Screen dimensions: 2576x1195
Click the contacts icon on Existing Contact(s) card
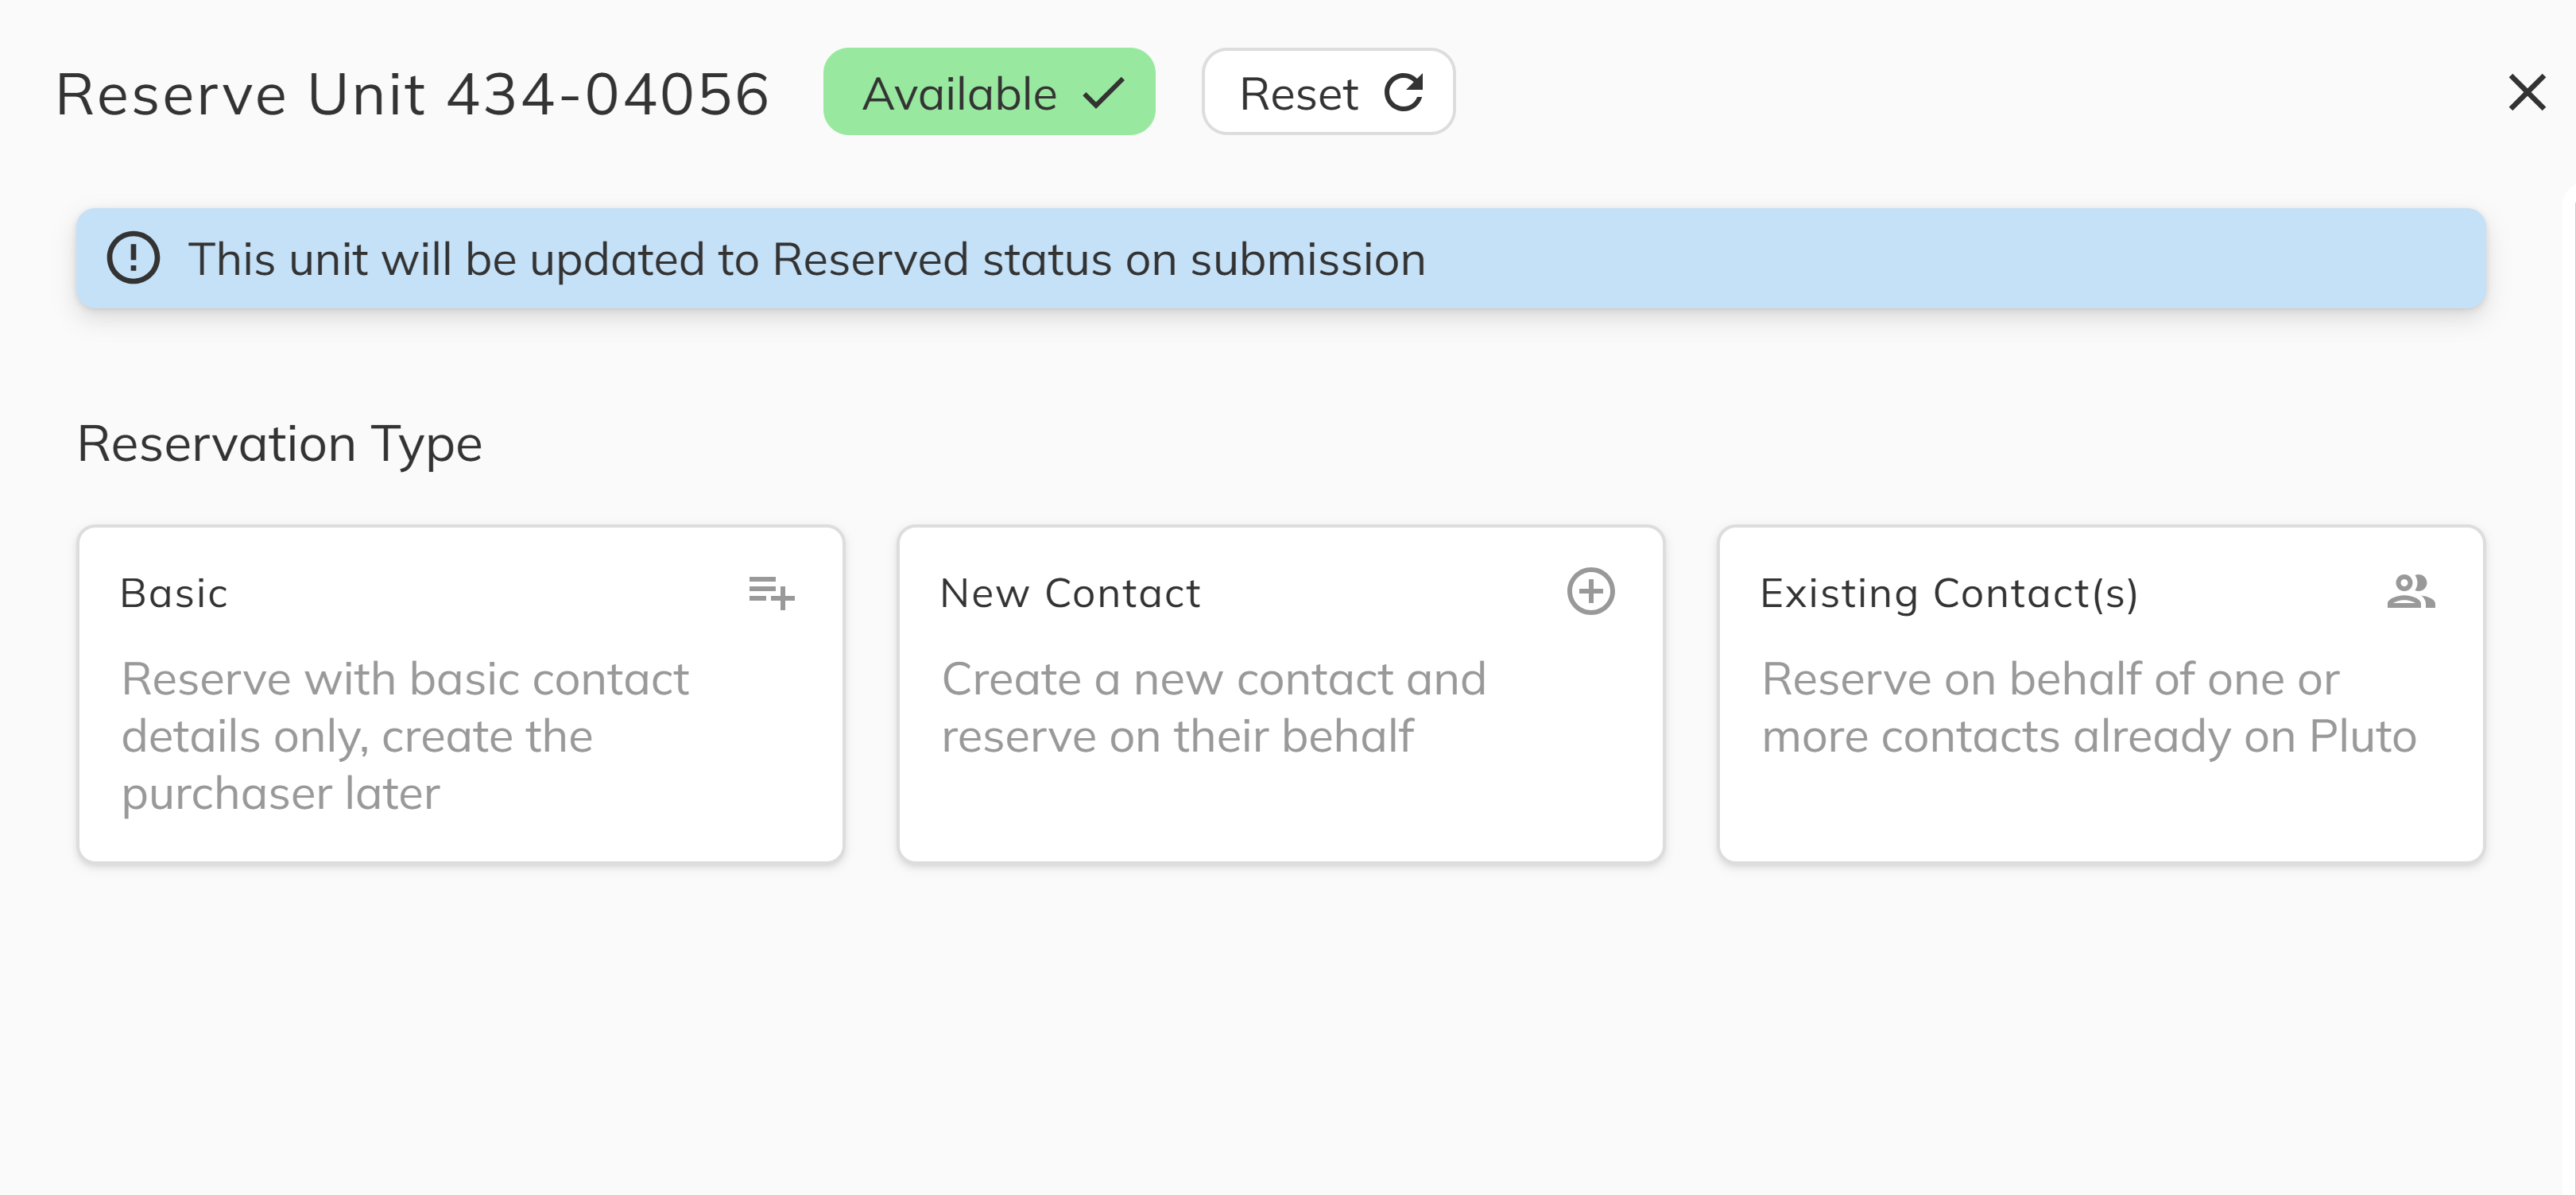pyautogui.click(x=2412, y=592)
